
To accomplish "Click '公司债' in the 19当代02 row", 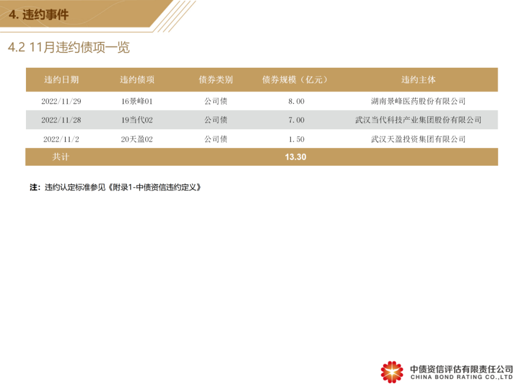I will click(x=216, y=120).
